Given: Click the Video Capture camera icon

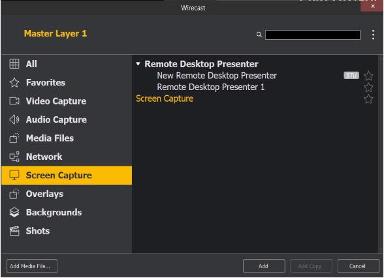Looking at the screenshot, I should (14, 101).
